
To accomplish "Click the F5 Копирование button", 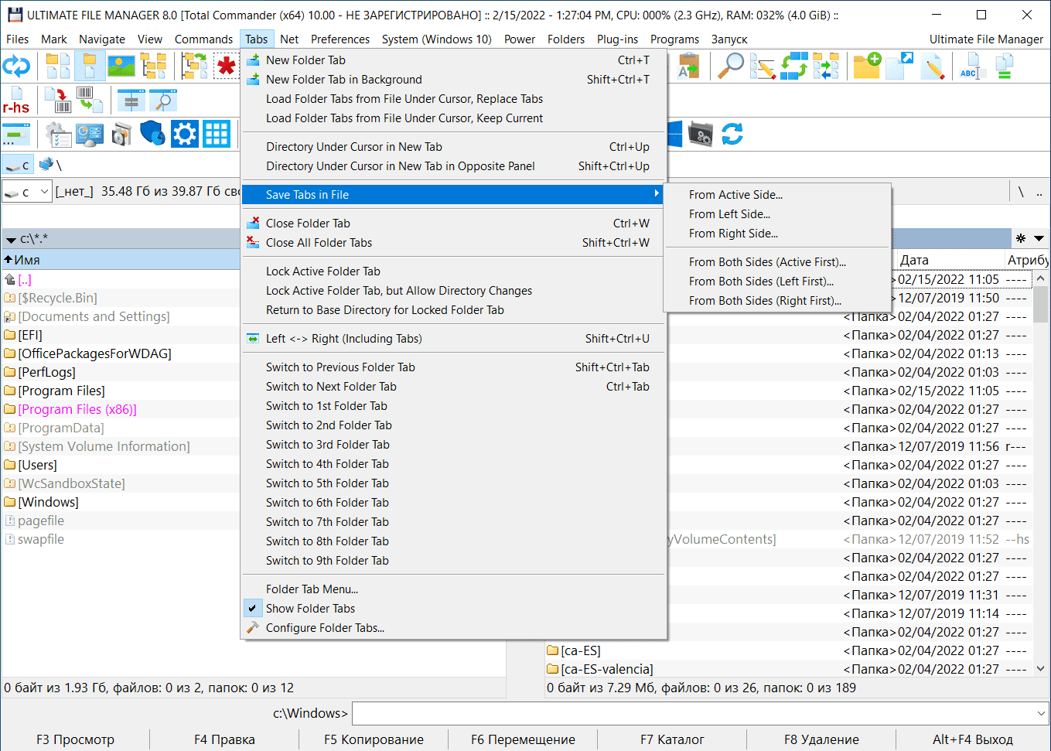I will tap(374, 739).
